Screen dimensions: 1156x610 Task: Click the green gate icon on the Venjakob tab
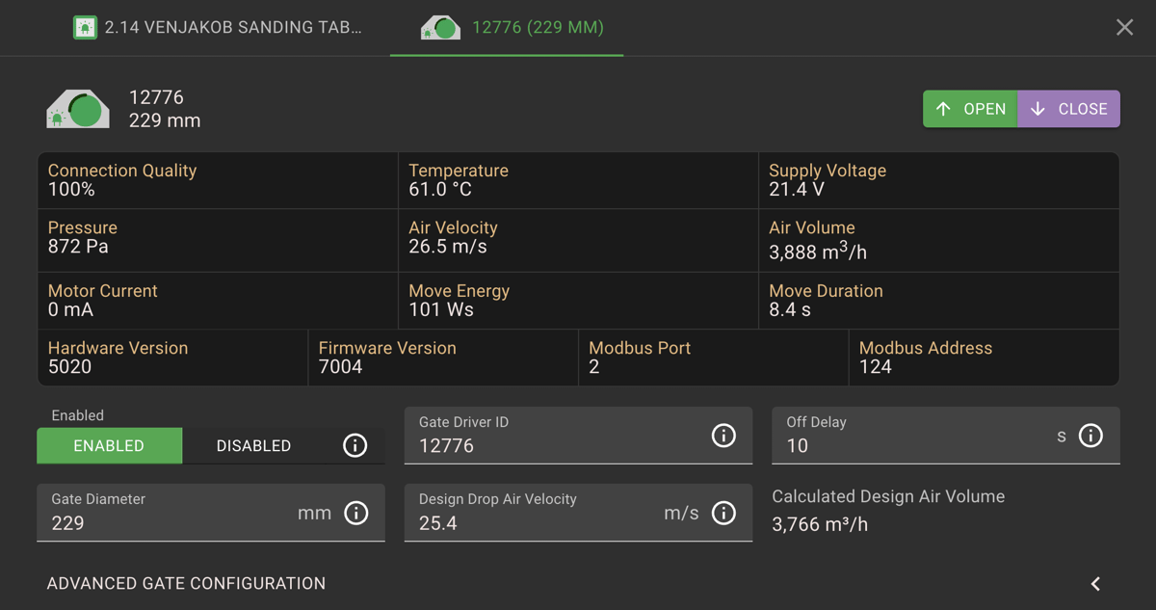[85, 27]
